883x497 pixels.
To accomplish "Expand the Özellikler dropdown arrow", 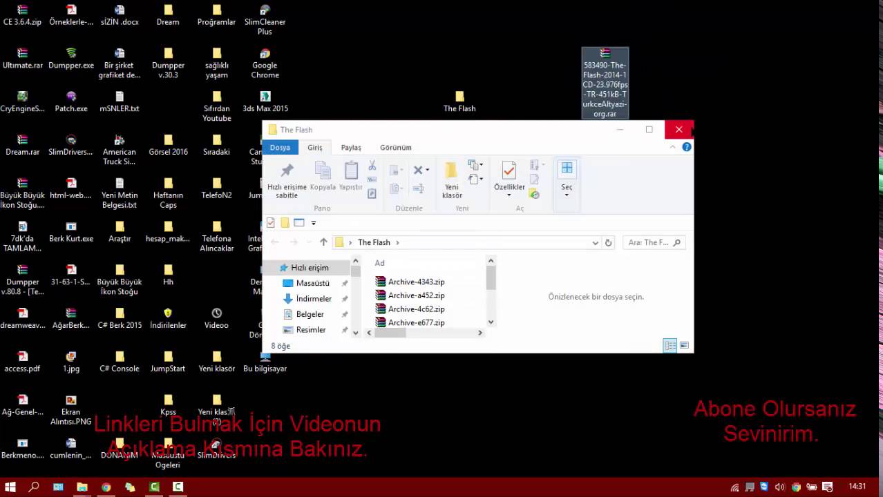I will click(x=509, y=195).
